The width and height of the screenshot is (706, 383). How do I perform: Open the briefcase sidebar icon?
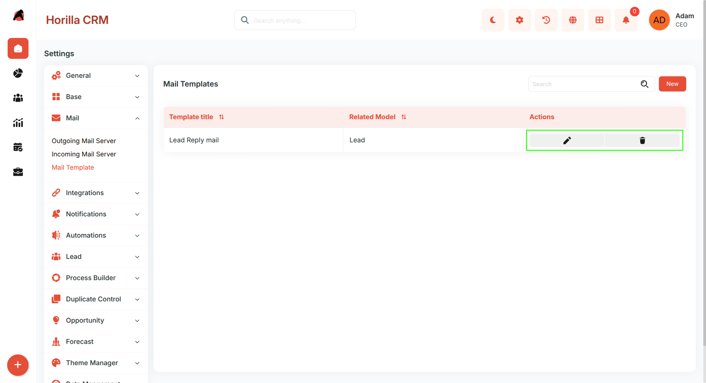tap(18, 172)
